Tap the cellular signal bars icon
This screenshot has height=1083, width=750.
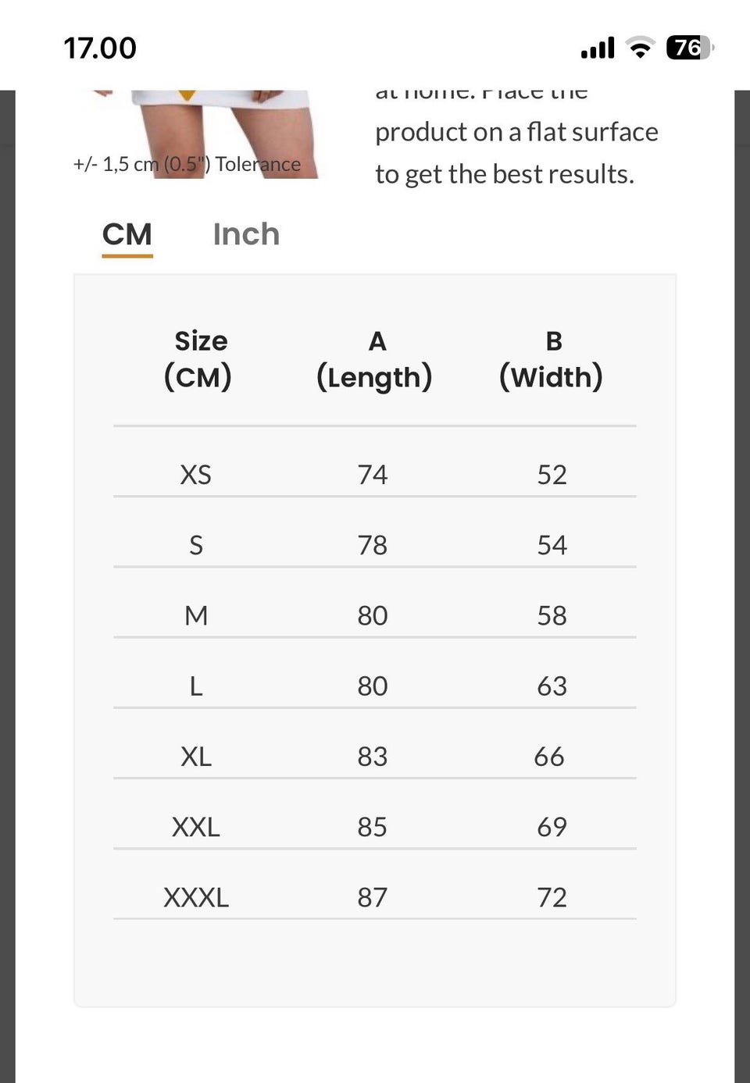click(598, 48)
